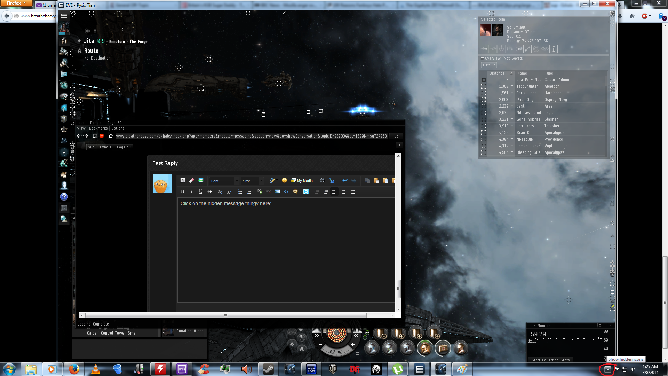
Task: Insert a numbered list
Action: pyautogui.click(x=249, y=191)
